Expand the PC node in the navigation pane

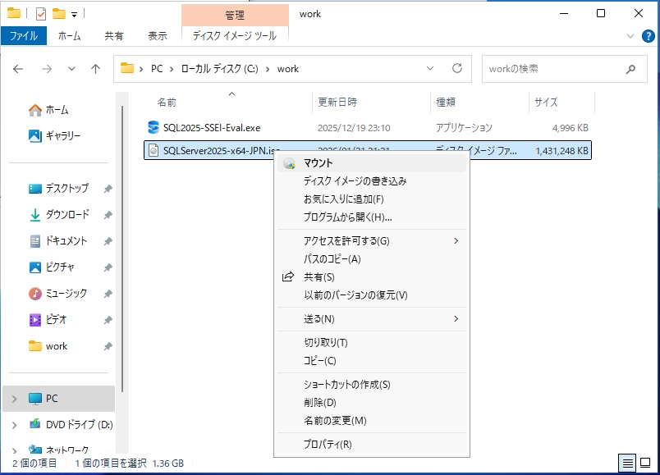pyautogui.click(x=14, y=399)
